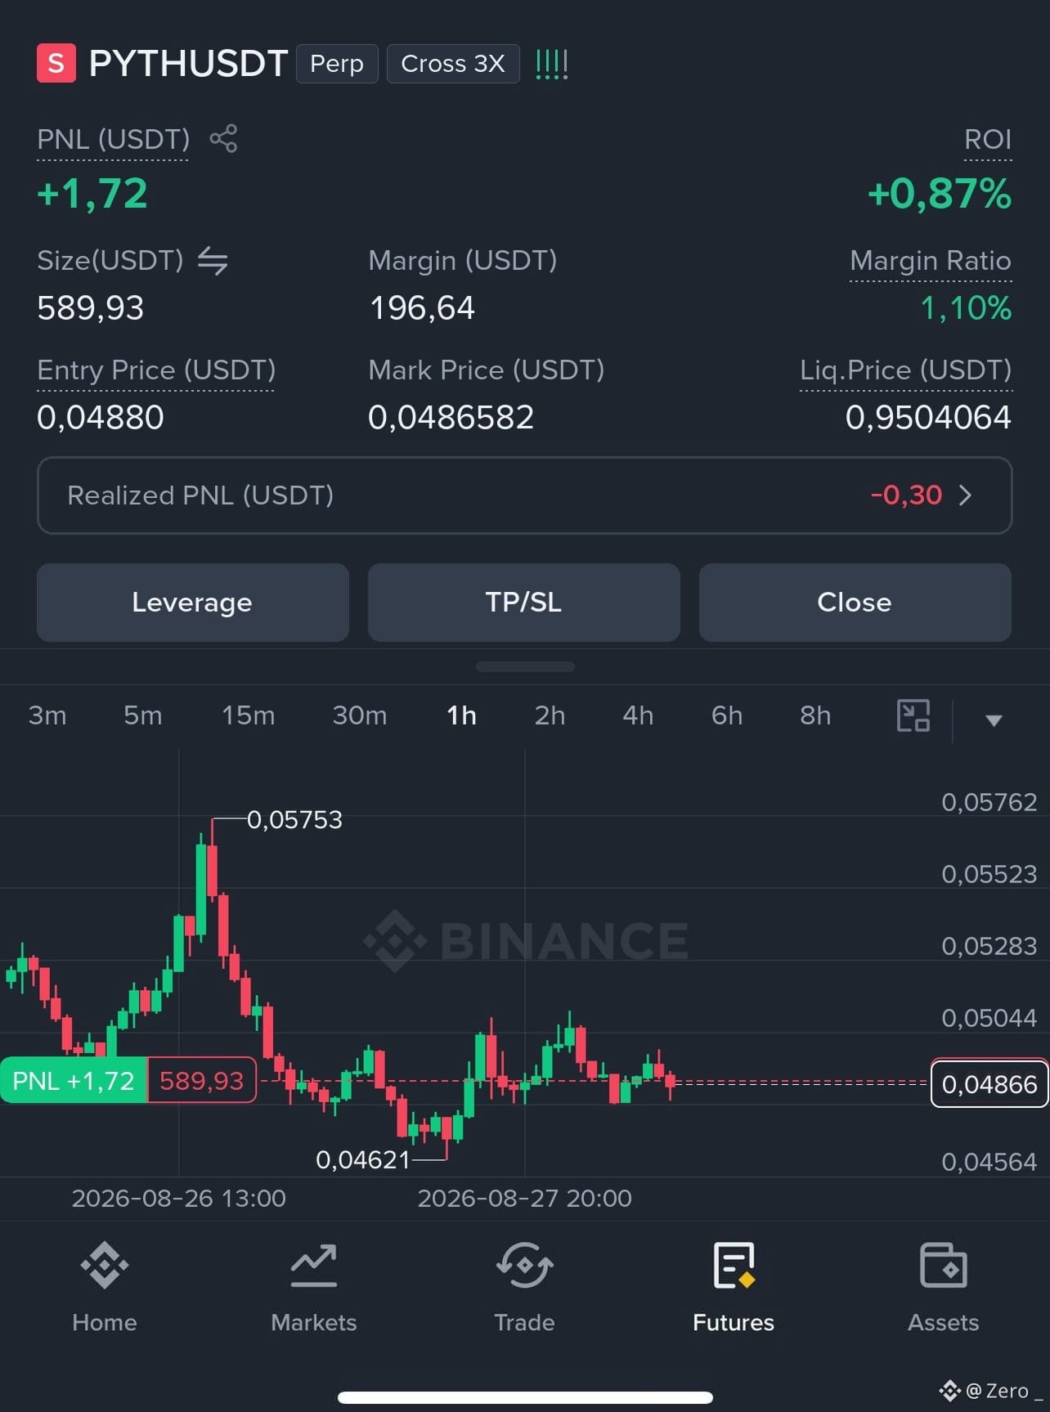This screenshot has width=1050, height=1412.
Task: Tap the Size(USDT) unit swap icon
Action: (x=213, y=261)
